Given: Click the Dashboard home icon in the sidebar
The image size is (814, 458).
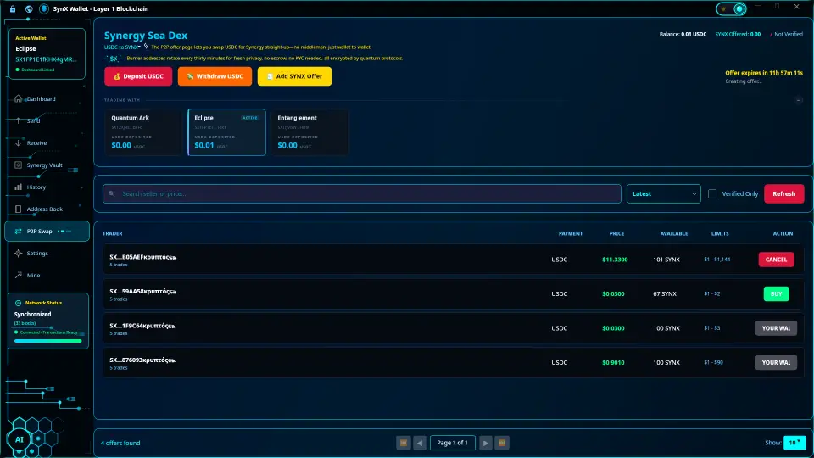Looking at the screenshot, I should point(18,98).
